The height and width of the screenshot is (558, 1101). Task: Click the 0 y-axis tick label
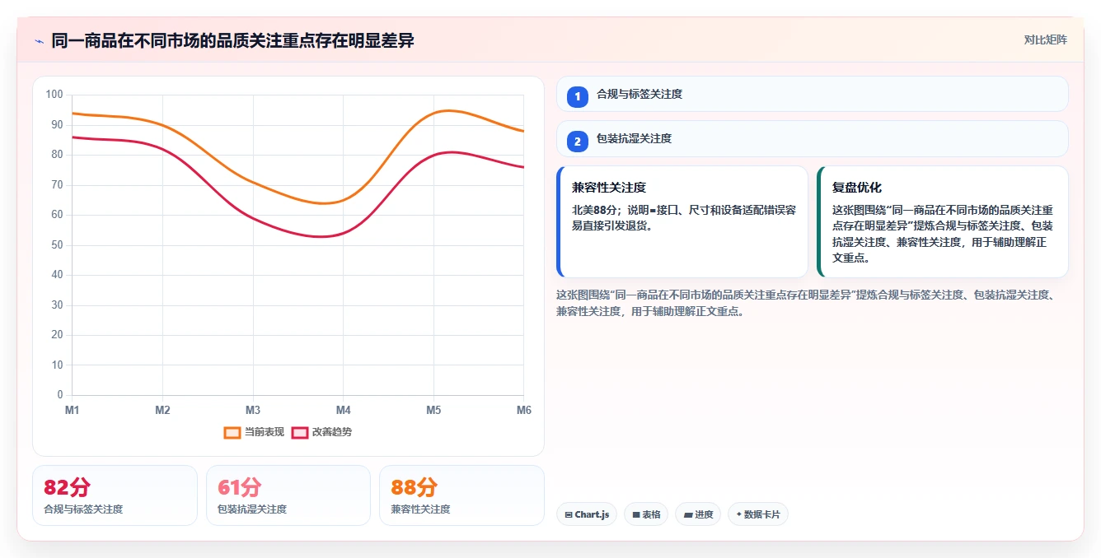59,395
